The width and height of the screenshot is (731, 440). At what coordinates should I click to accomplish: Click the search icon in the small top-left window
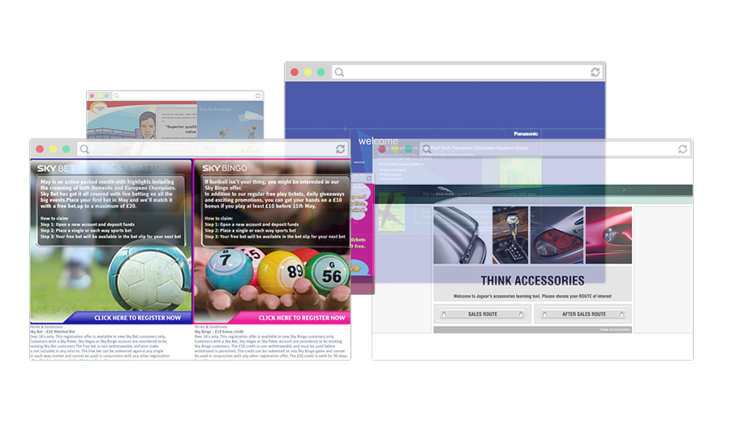coord(117,96)
